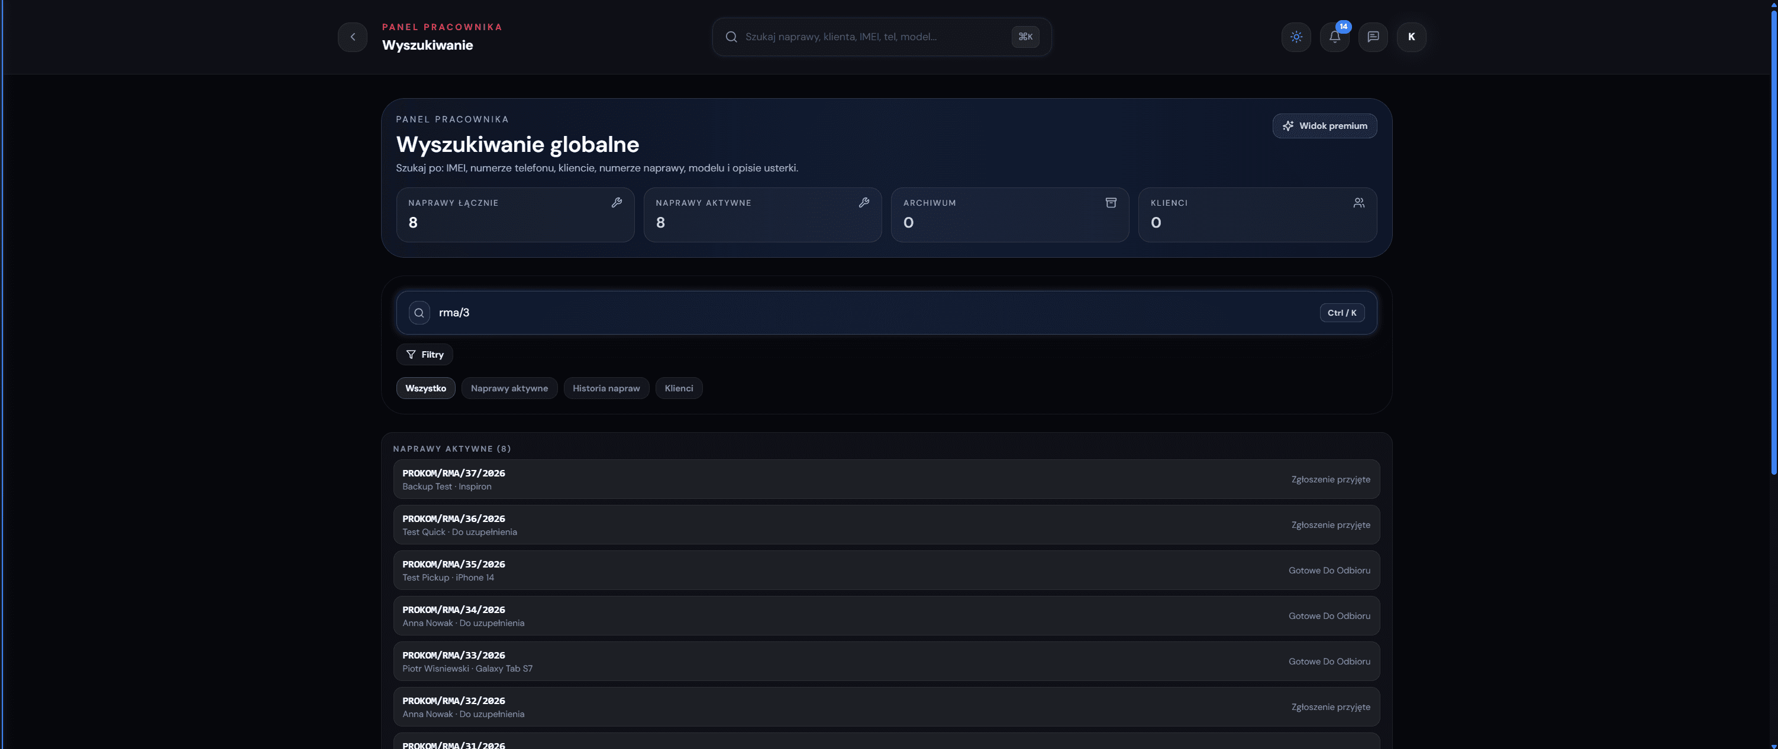Click 'Zgłoszenie przyjęte' status on RMA/32 row
Screen dimensions: 1778x749
(1331, 707)
